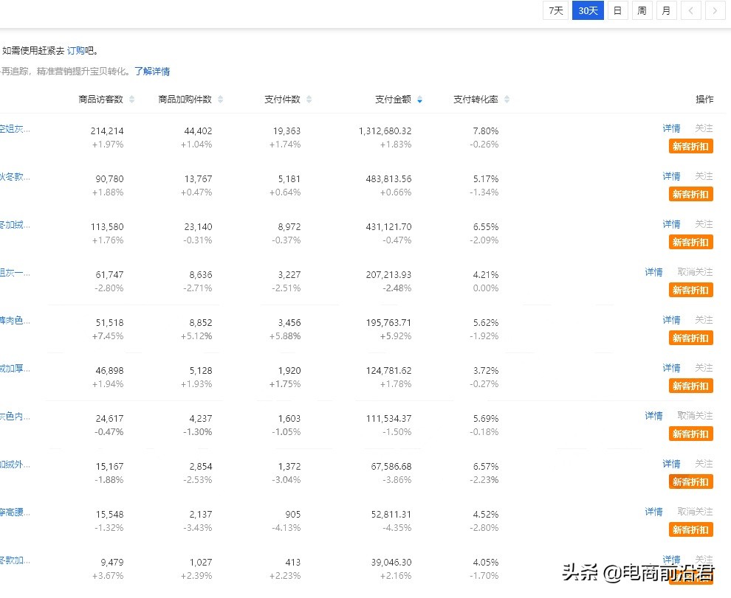Go to previous period arrow
The height and width of the screenshot is (598, 731).
[x=691, y=11]
